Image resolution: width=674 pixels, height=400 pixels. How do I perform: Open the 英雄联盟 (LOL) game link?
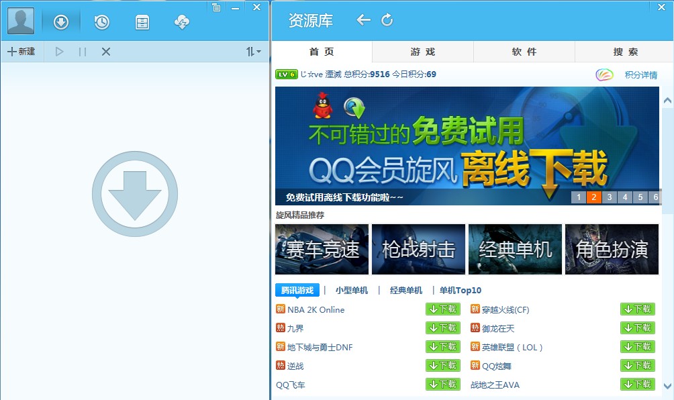click(512, 348)
